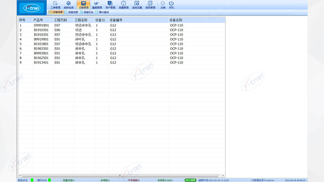Open 报告管理 report management
Image resolution: width=324 pixels, height=182 pixels.
pos(150,5)
